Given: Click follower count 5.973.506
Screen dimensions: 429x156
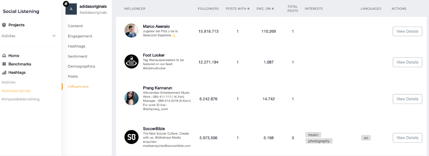Looking at the screenshot, I should [x=208, y=138].
